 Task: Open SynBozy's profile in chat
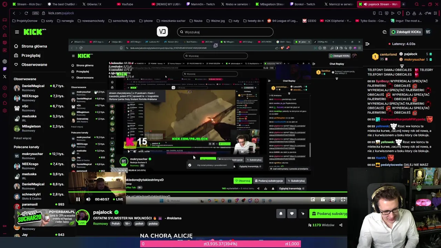382,81
